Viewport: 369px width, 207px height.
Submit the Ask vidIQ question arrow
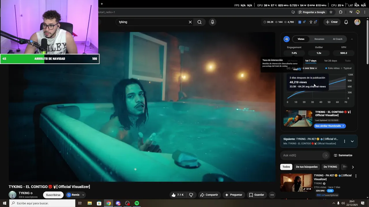(326, 156)
